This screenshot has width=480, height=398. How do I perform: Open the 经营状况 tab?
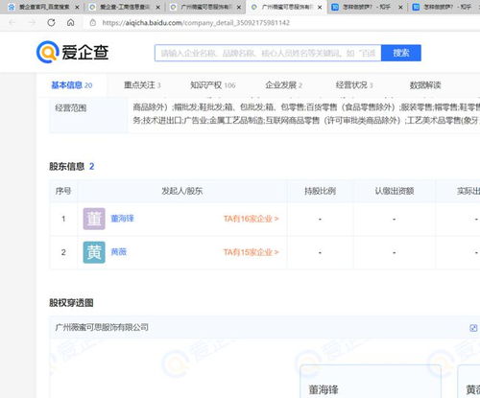pos(354,85)
